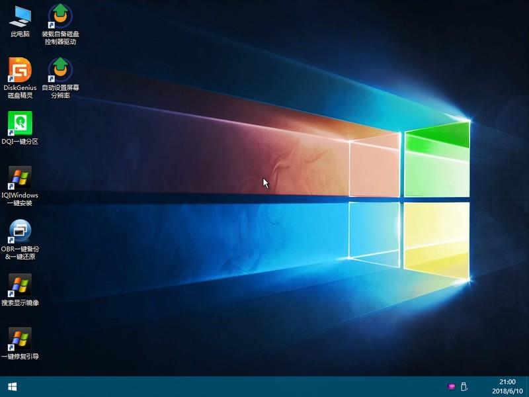Click the "OBR一键备份&一键还原" text label
The image size is (529, 397).
pos(20,253)
